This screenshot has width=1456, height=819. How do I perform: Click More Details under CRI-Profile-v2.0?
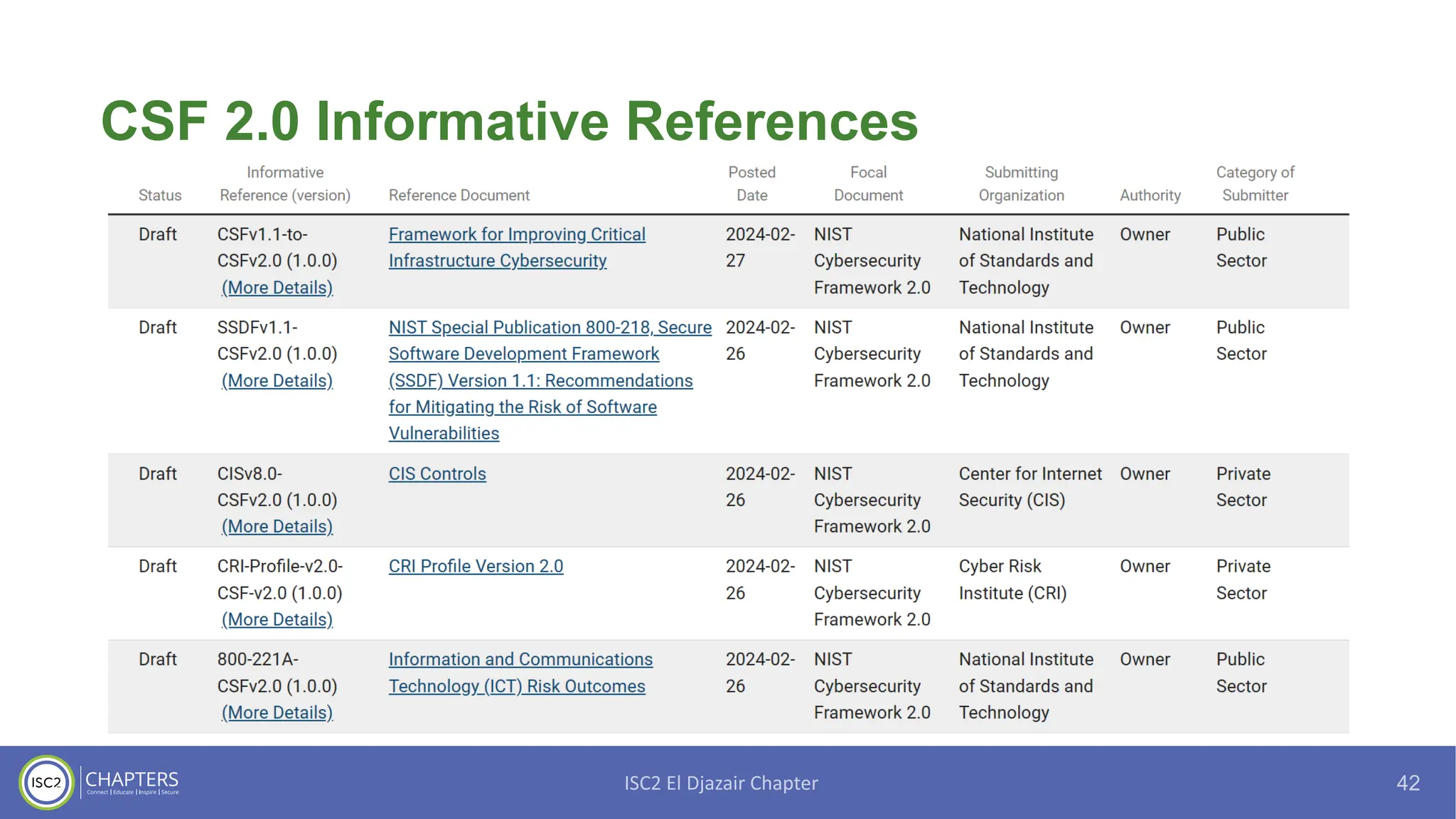(277, 620)
